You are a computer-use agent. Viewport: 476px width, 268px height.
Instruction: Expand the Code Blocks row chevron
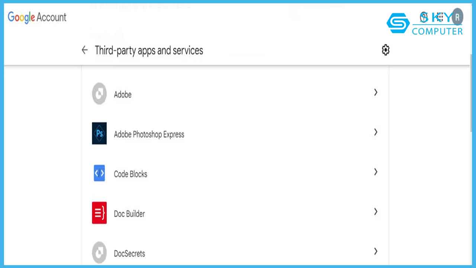(x=376, y=172)
